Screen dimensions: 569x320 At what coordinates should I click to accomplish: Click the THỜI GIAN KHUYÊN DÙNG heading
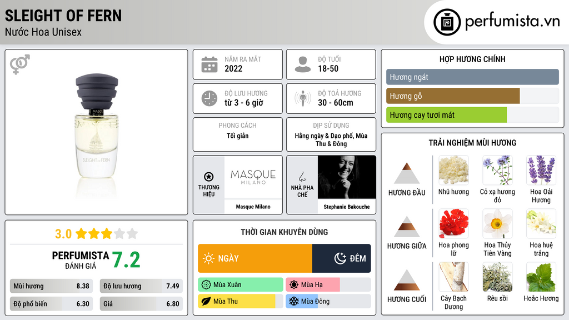tap(284, 232)
